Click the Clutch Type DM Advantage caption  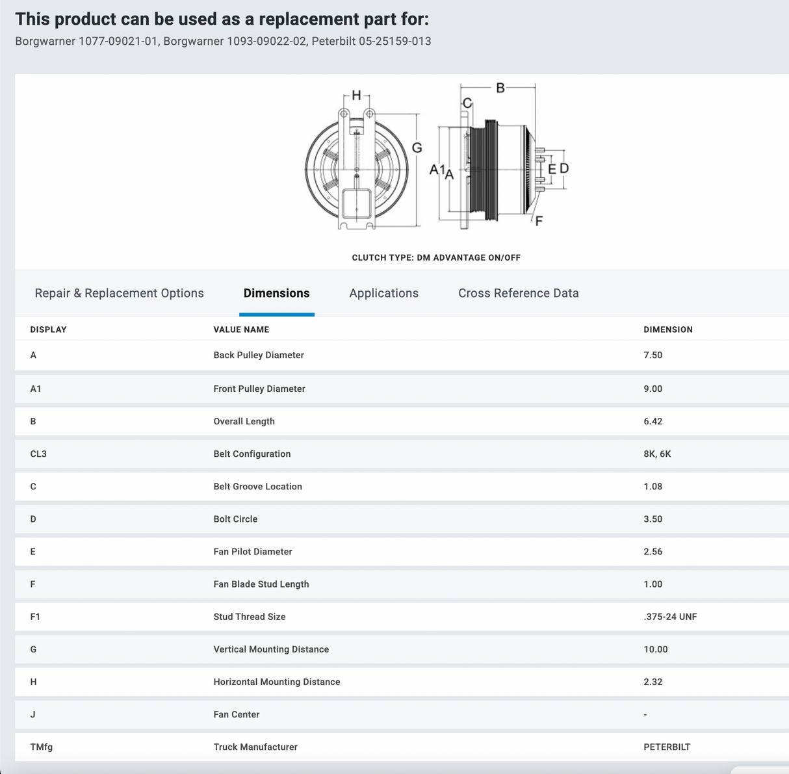436,257
